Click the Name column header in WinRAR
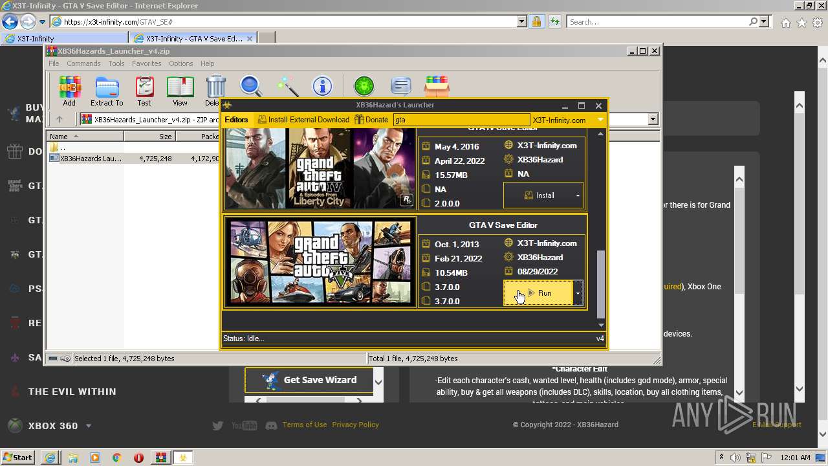Viewport: 828px width, 466px height. click(x=85, y=137)
